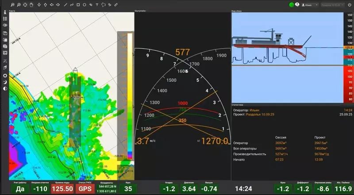Screen dimensions: 354x195
Task: Click the red GPS status indicator
Action: tap(85, 188)
